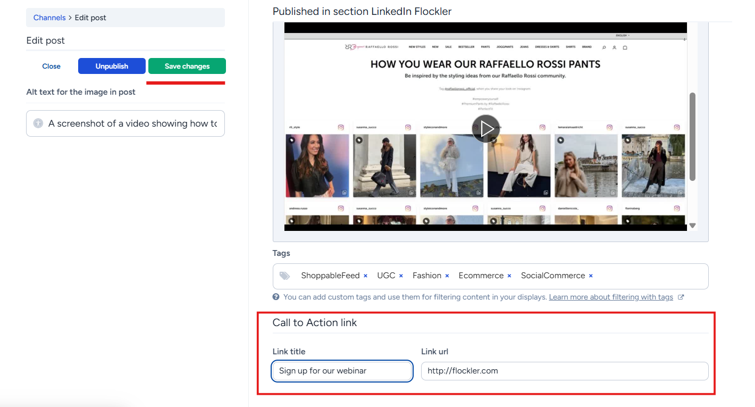Click the down arrow of preview scrollbar
The height and width of the screenshot is (407, 755).
(692, 226)
